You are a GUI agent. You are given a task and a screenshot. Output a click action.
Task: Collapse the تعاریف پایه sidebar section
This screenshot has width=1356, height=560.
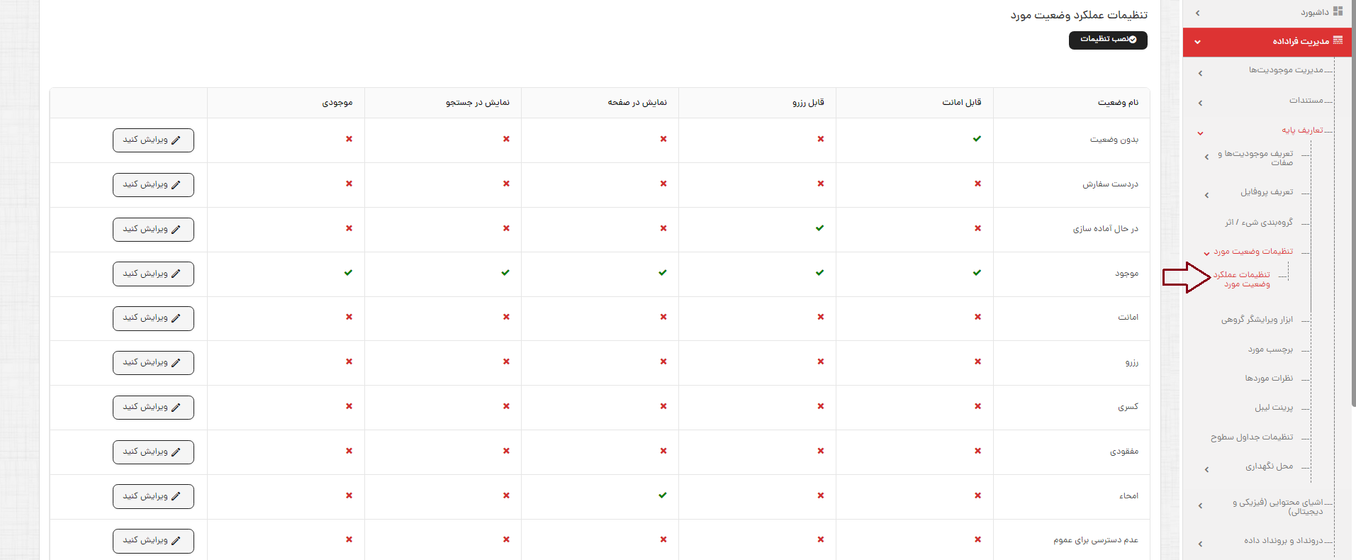click(1200, 133)
